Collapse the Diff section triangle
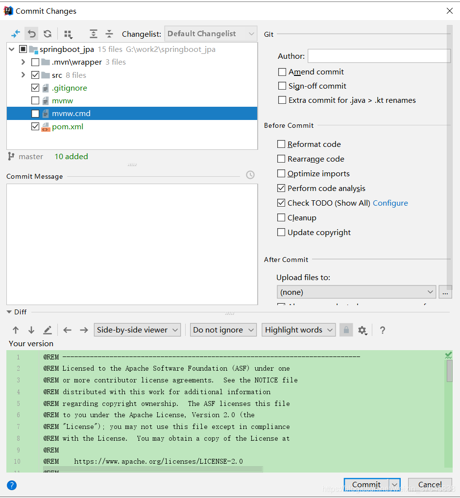 (x=9, y=312)
